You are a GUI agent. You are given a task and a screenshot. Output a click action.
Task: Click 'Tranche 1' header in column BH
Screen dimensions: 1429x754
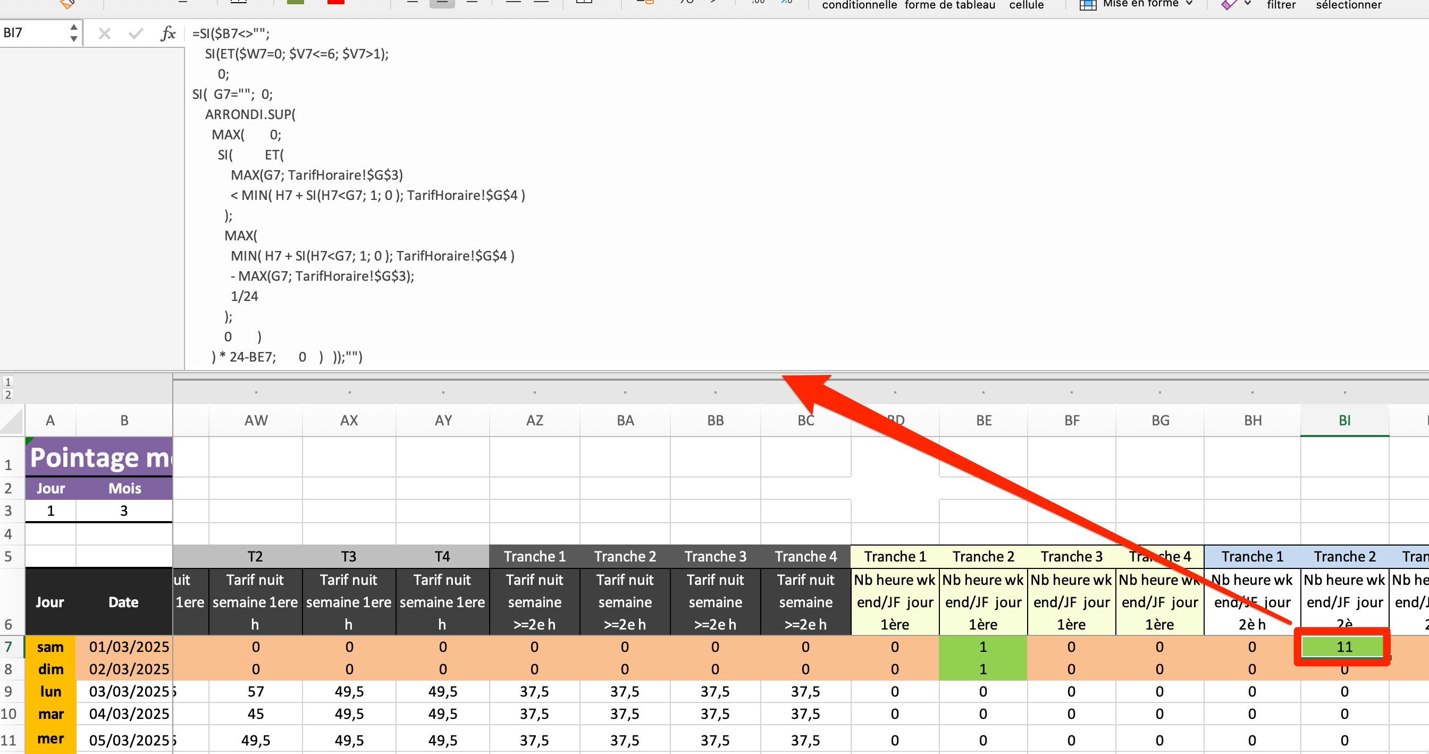pyautogui.click(x=1253, y=557)
